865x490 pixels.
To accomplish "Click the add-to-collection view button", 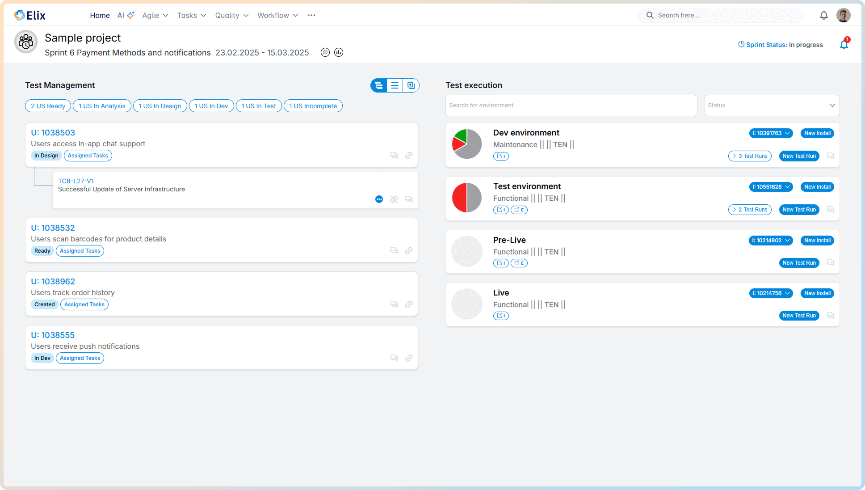I will [411, 85].
